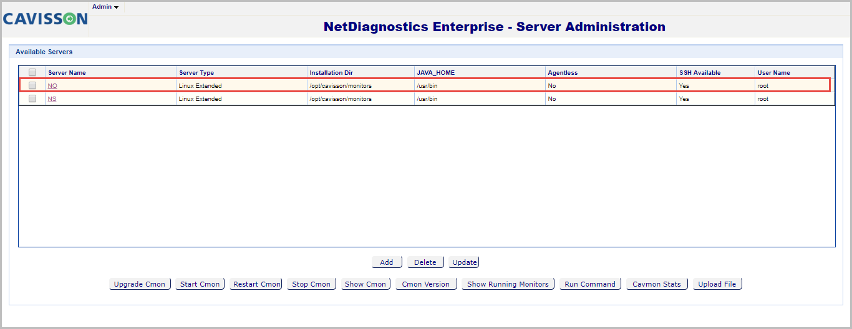The image size is (852, 329).
Task: View Cavmon Stats
Action: pos(657,284)
